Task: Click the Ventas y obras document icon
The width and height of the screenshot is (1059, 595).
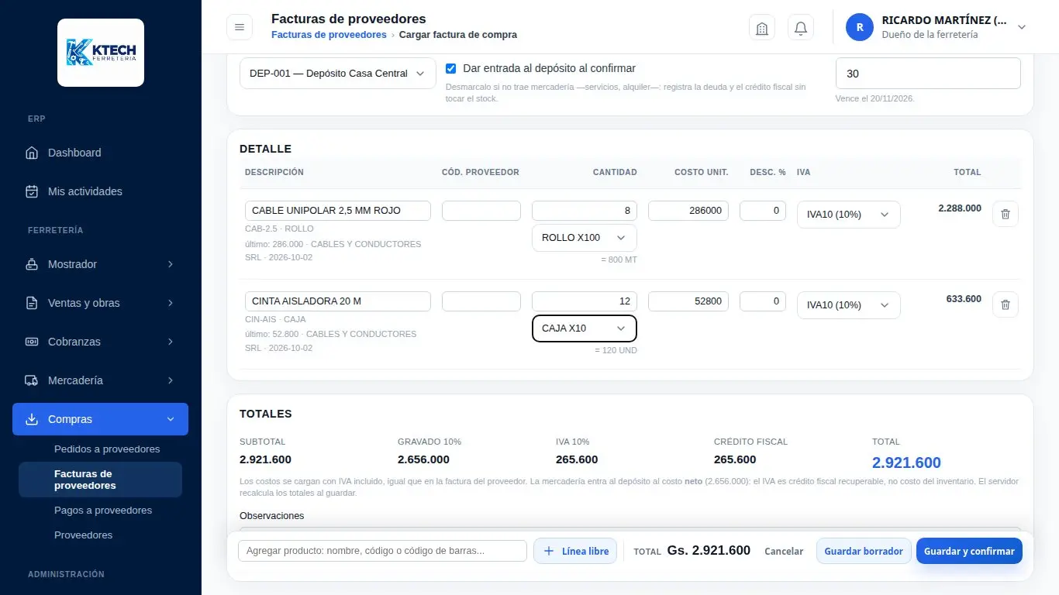Action: coord(32,303)
